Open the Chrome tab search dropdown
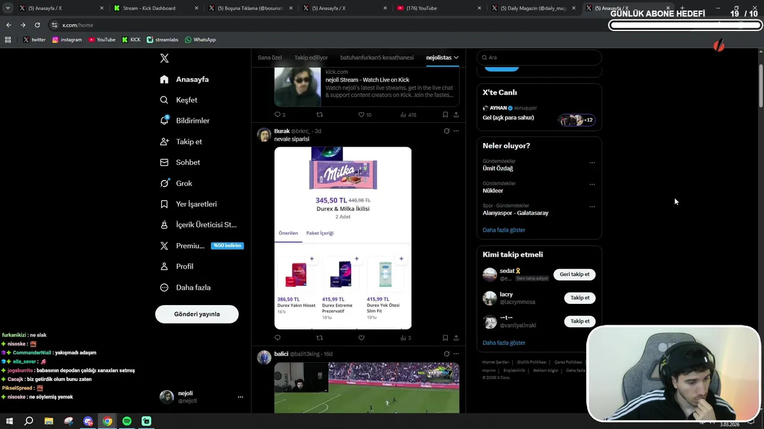Viewport: 764px width, 429px height. pyautogui.click(x=8, y=8)
